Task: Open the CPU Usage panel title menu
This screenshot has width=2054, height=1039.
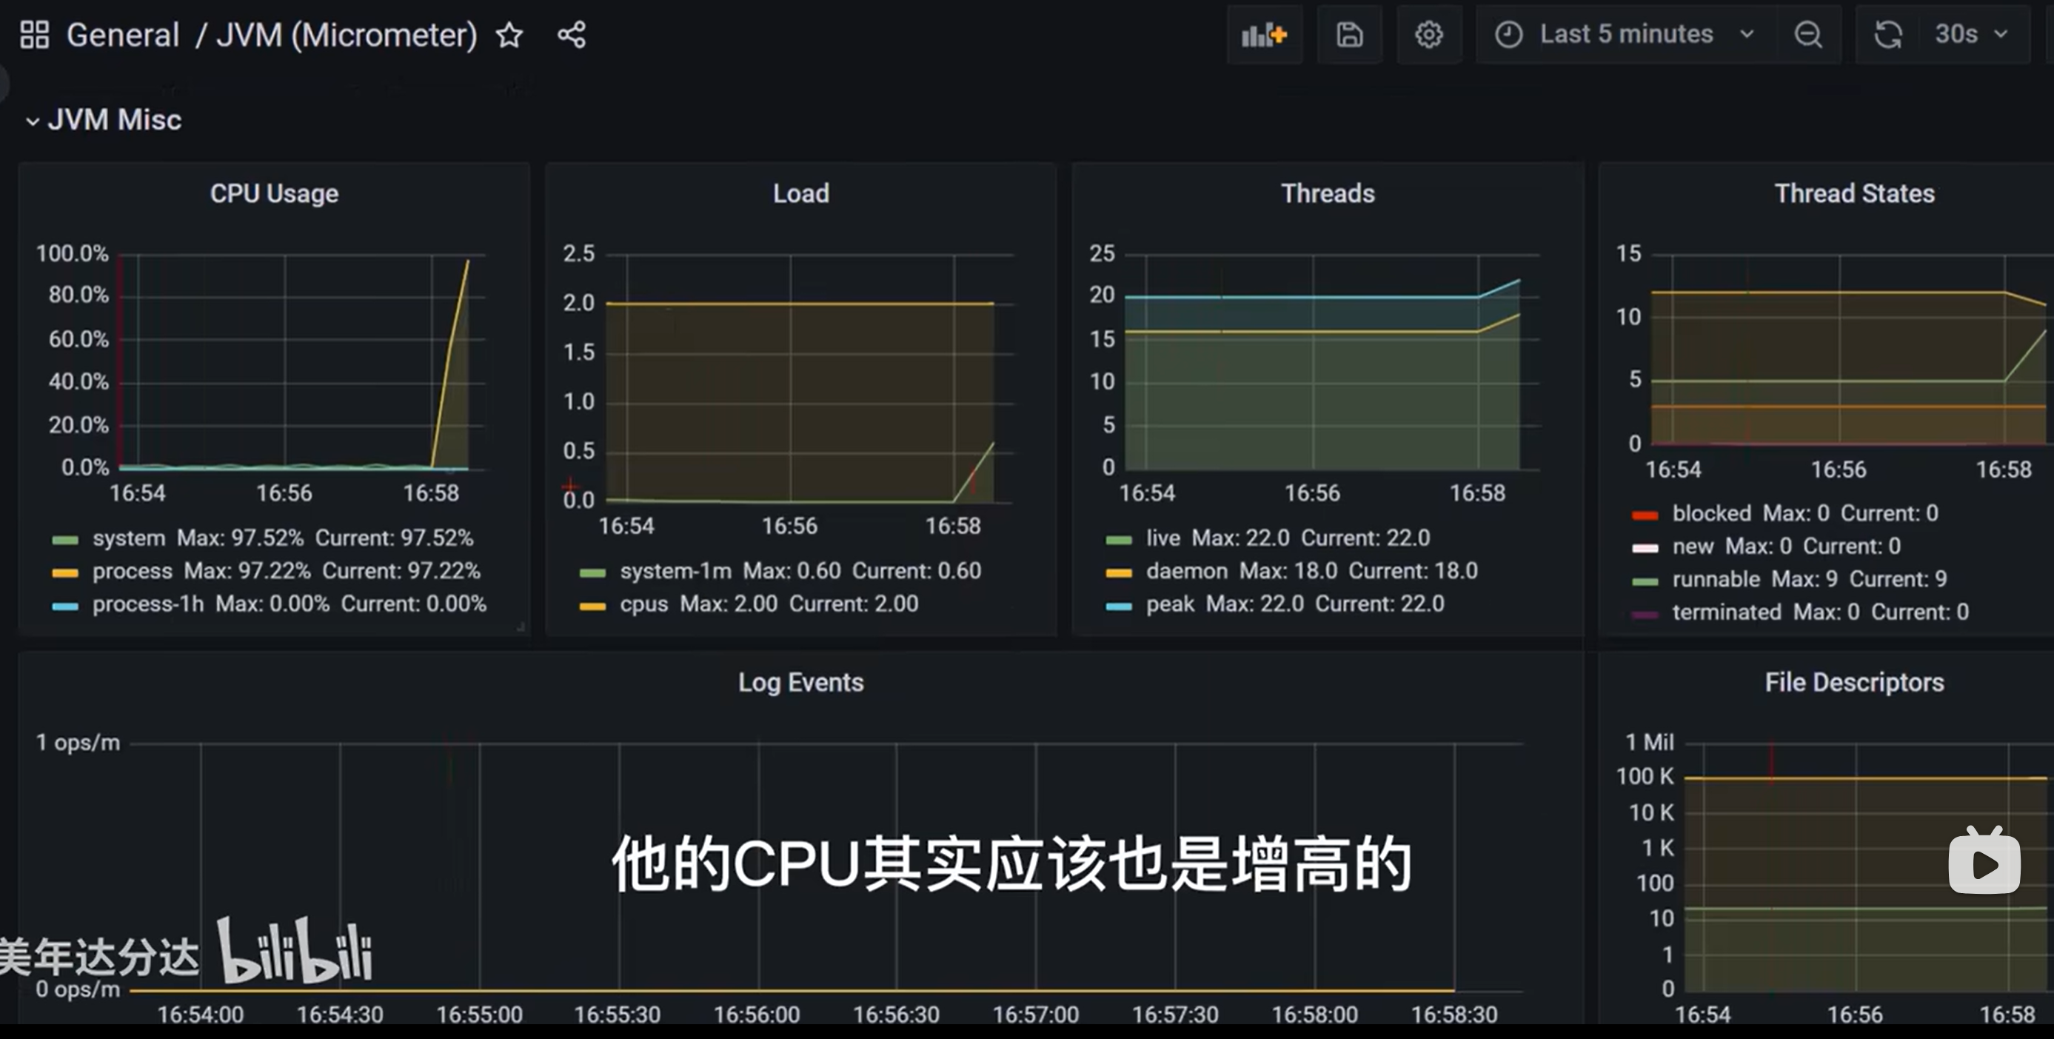Action: pyautogui.click(x=273, y=193)
